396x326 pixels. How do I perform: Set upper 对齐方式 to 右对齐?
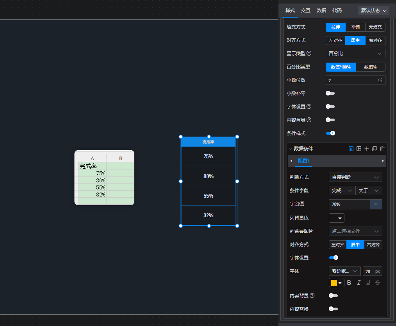pyautogui.click(x=375, y=40)
